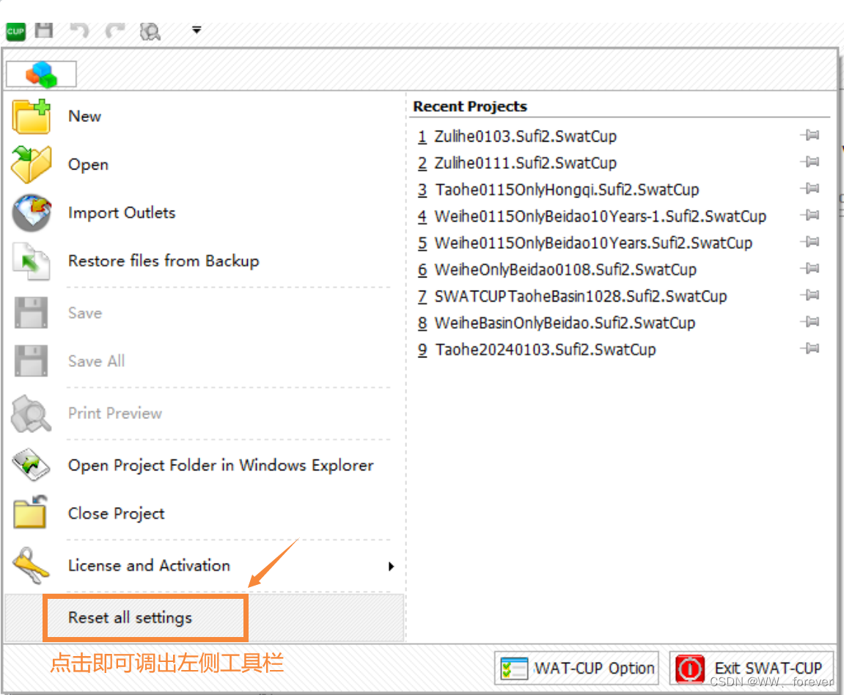Viewport: 844px width, 695px height.
Task: Click the Save icon in quick access toolbar
Action: (x=44, y=30)
